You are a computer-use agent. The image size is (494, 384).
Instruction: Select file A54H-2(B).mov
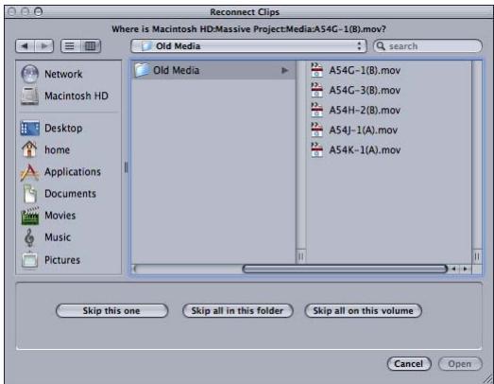[x=356, y=110]
